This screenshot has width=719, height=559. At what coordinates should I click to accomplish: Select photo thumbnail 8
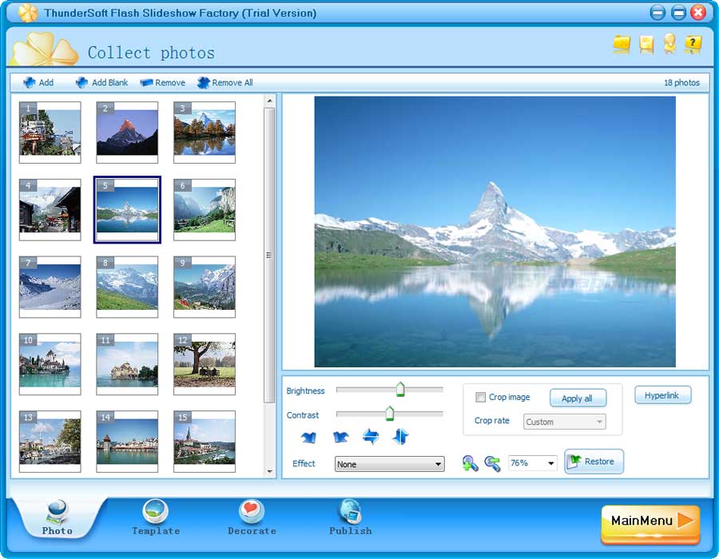tap(127, 287)
